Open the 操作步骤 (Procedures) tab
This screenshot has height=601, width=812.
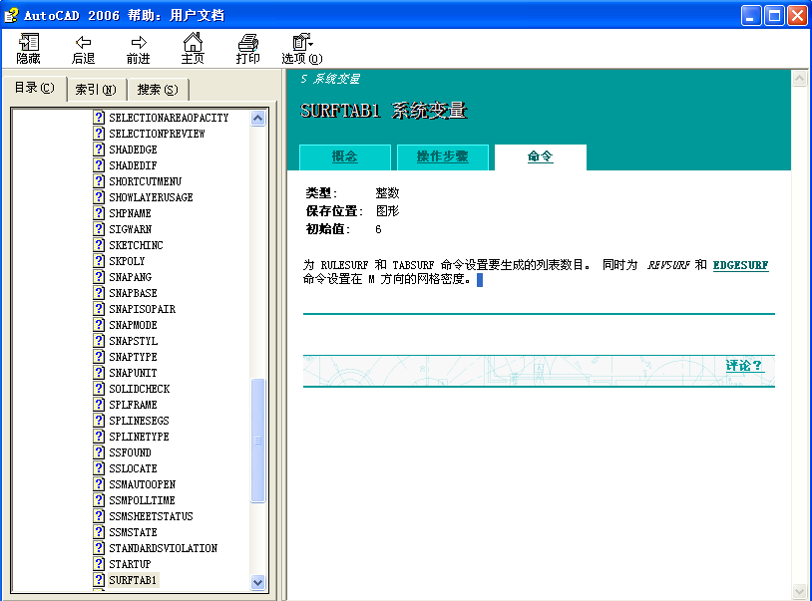click(443, 156)
